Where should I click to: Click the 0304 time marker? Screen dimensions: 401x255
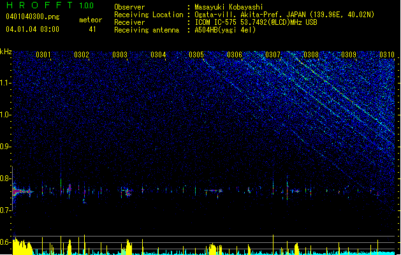point(158,55)
